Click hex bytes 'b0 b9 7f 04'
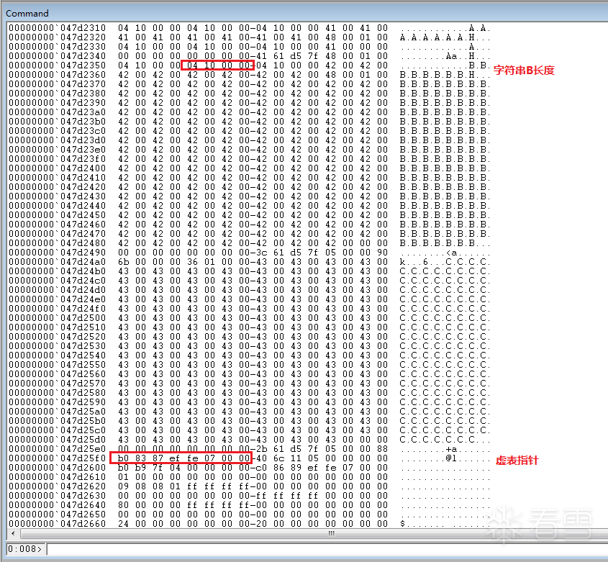 149,467
